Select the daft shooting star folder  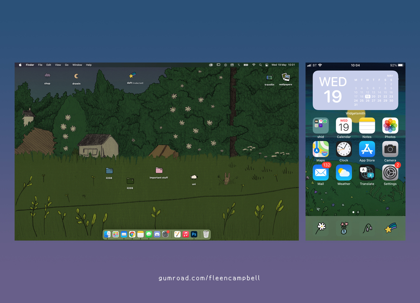135,78
